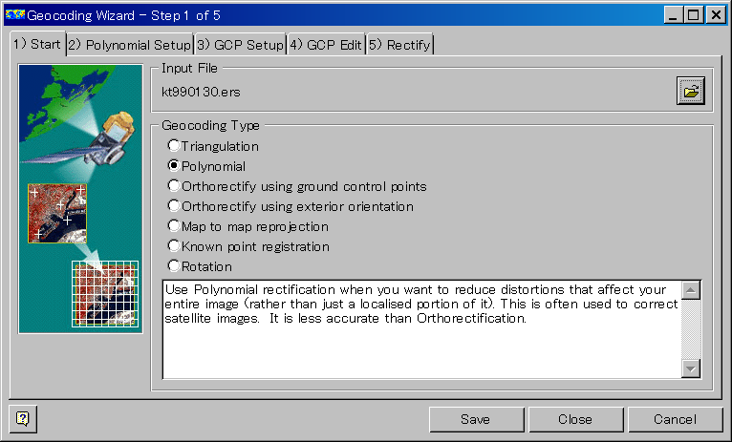
Task: Select Known point registration option
Action: pos(174,246)
